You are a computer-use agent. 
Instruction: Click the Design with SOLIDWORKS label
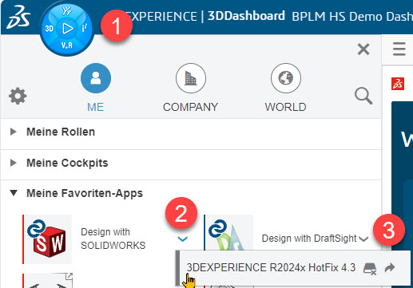coord(113,239)
